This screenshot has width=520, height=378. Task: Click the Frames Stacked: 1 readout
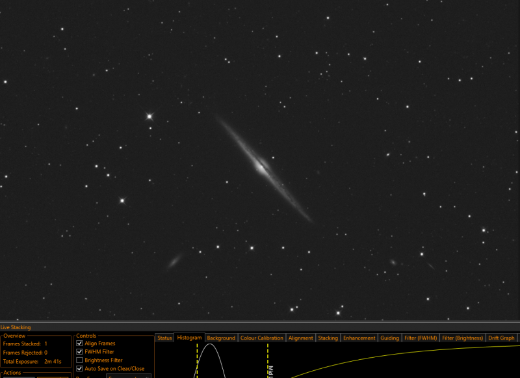pos(25,344)
